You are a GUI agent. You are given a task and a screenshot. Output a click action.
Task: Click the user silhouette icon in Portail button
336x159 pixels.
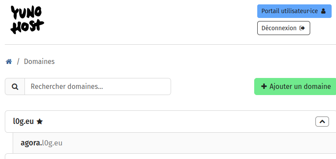(x=323, y=11)
